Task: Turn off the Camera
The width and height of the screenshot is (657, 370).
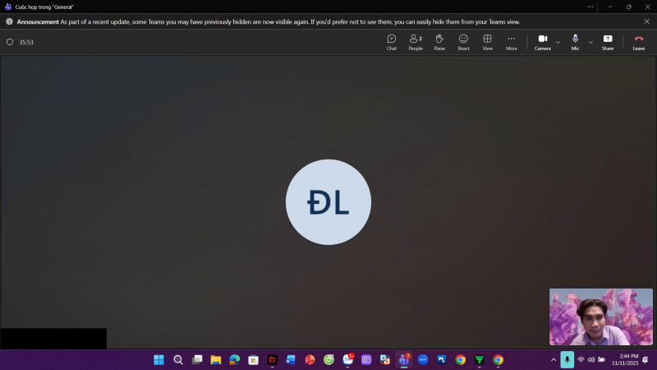Action: coord(542,41)
